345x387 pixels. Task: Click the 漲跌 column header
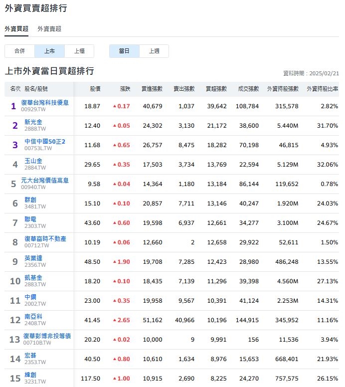[125, 89]
